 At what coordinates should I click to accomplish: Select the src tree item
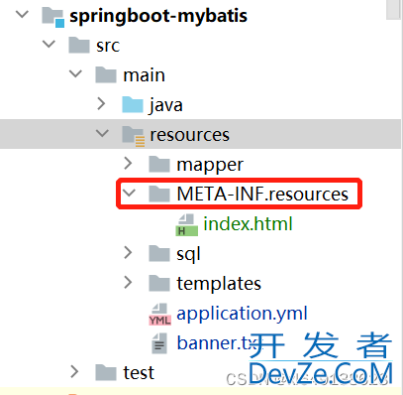[108, 46]
